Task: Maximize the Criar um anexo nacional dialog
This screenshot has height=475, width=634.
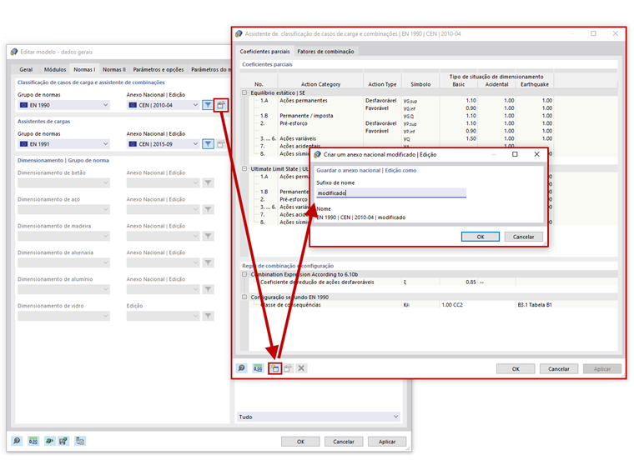Action: (x=515, y=154)
